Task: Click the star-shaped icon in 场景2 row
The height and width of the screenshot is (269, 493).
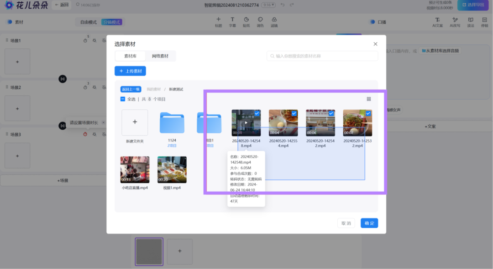Action: tap(94, 87)
